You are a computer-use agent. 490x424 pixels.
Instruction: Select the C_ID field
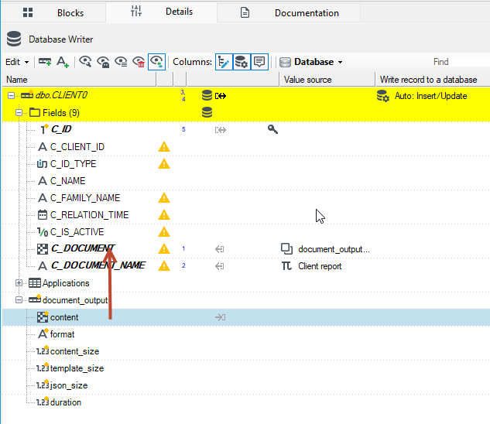pyautogui.click(x=61, y=129)
